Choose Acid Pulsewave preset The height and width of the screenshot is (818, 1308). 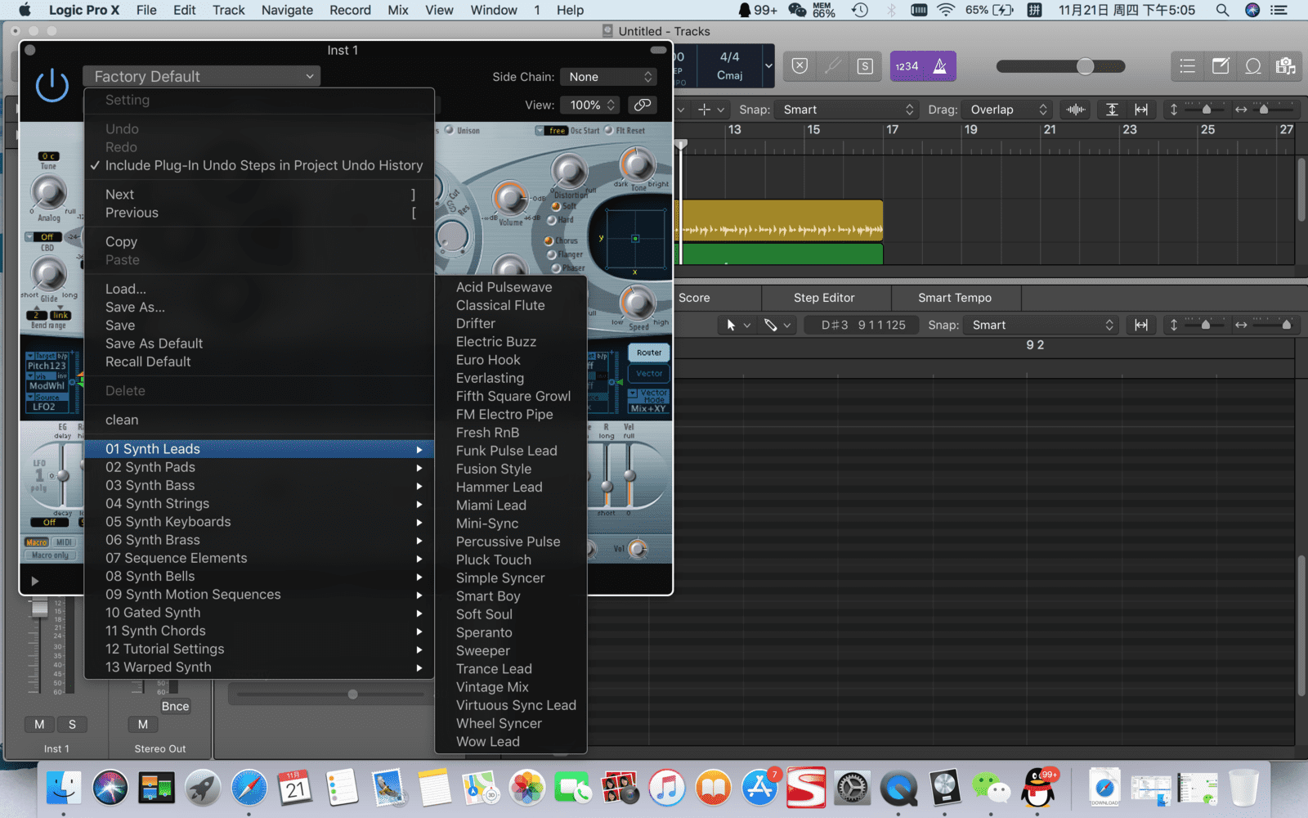(511, 287)
